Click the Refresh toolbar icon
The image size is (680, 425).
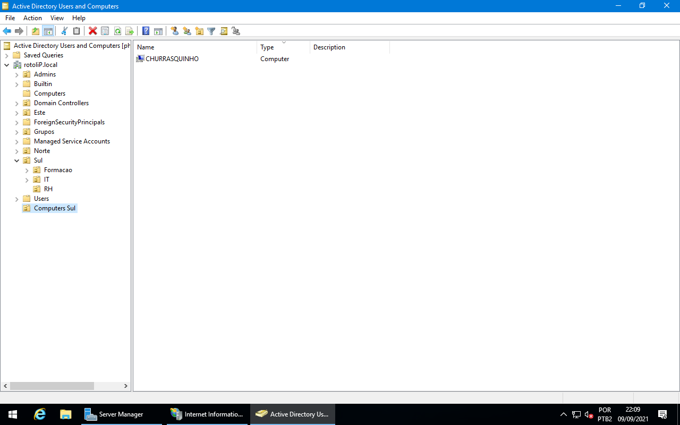pyautogui.click(x=117, y=31)
